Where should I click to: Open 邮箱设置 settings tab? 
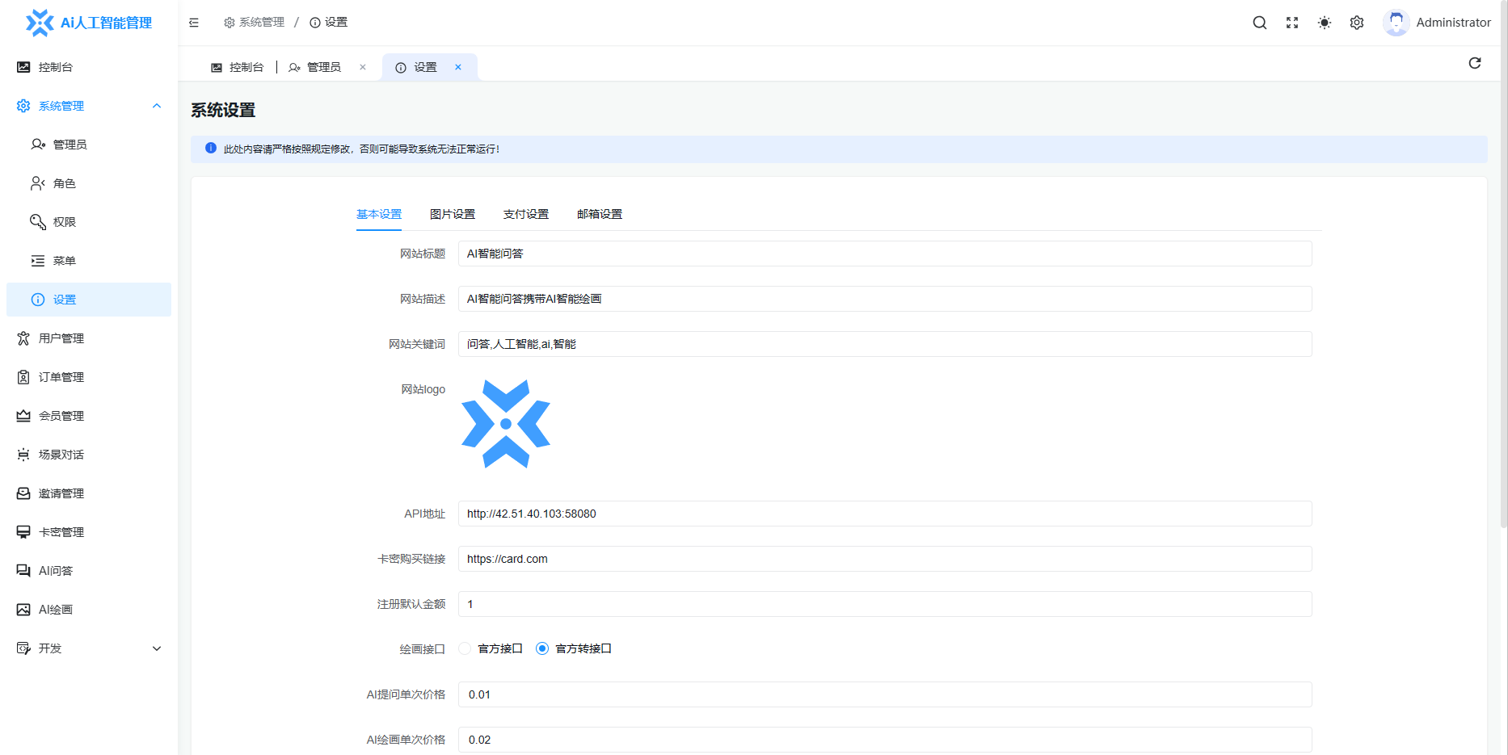[x=599, y=214]
